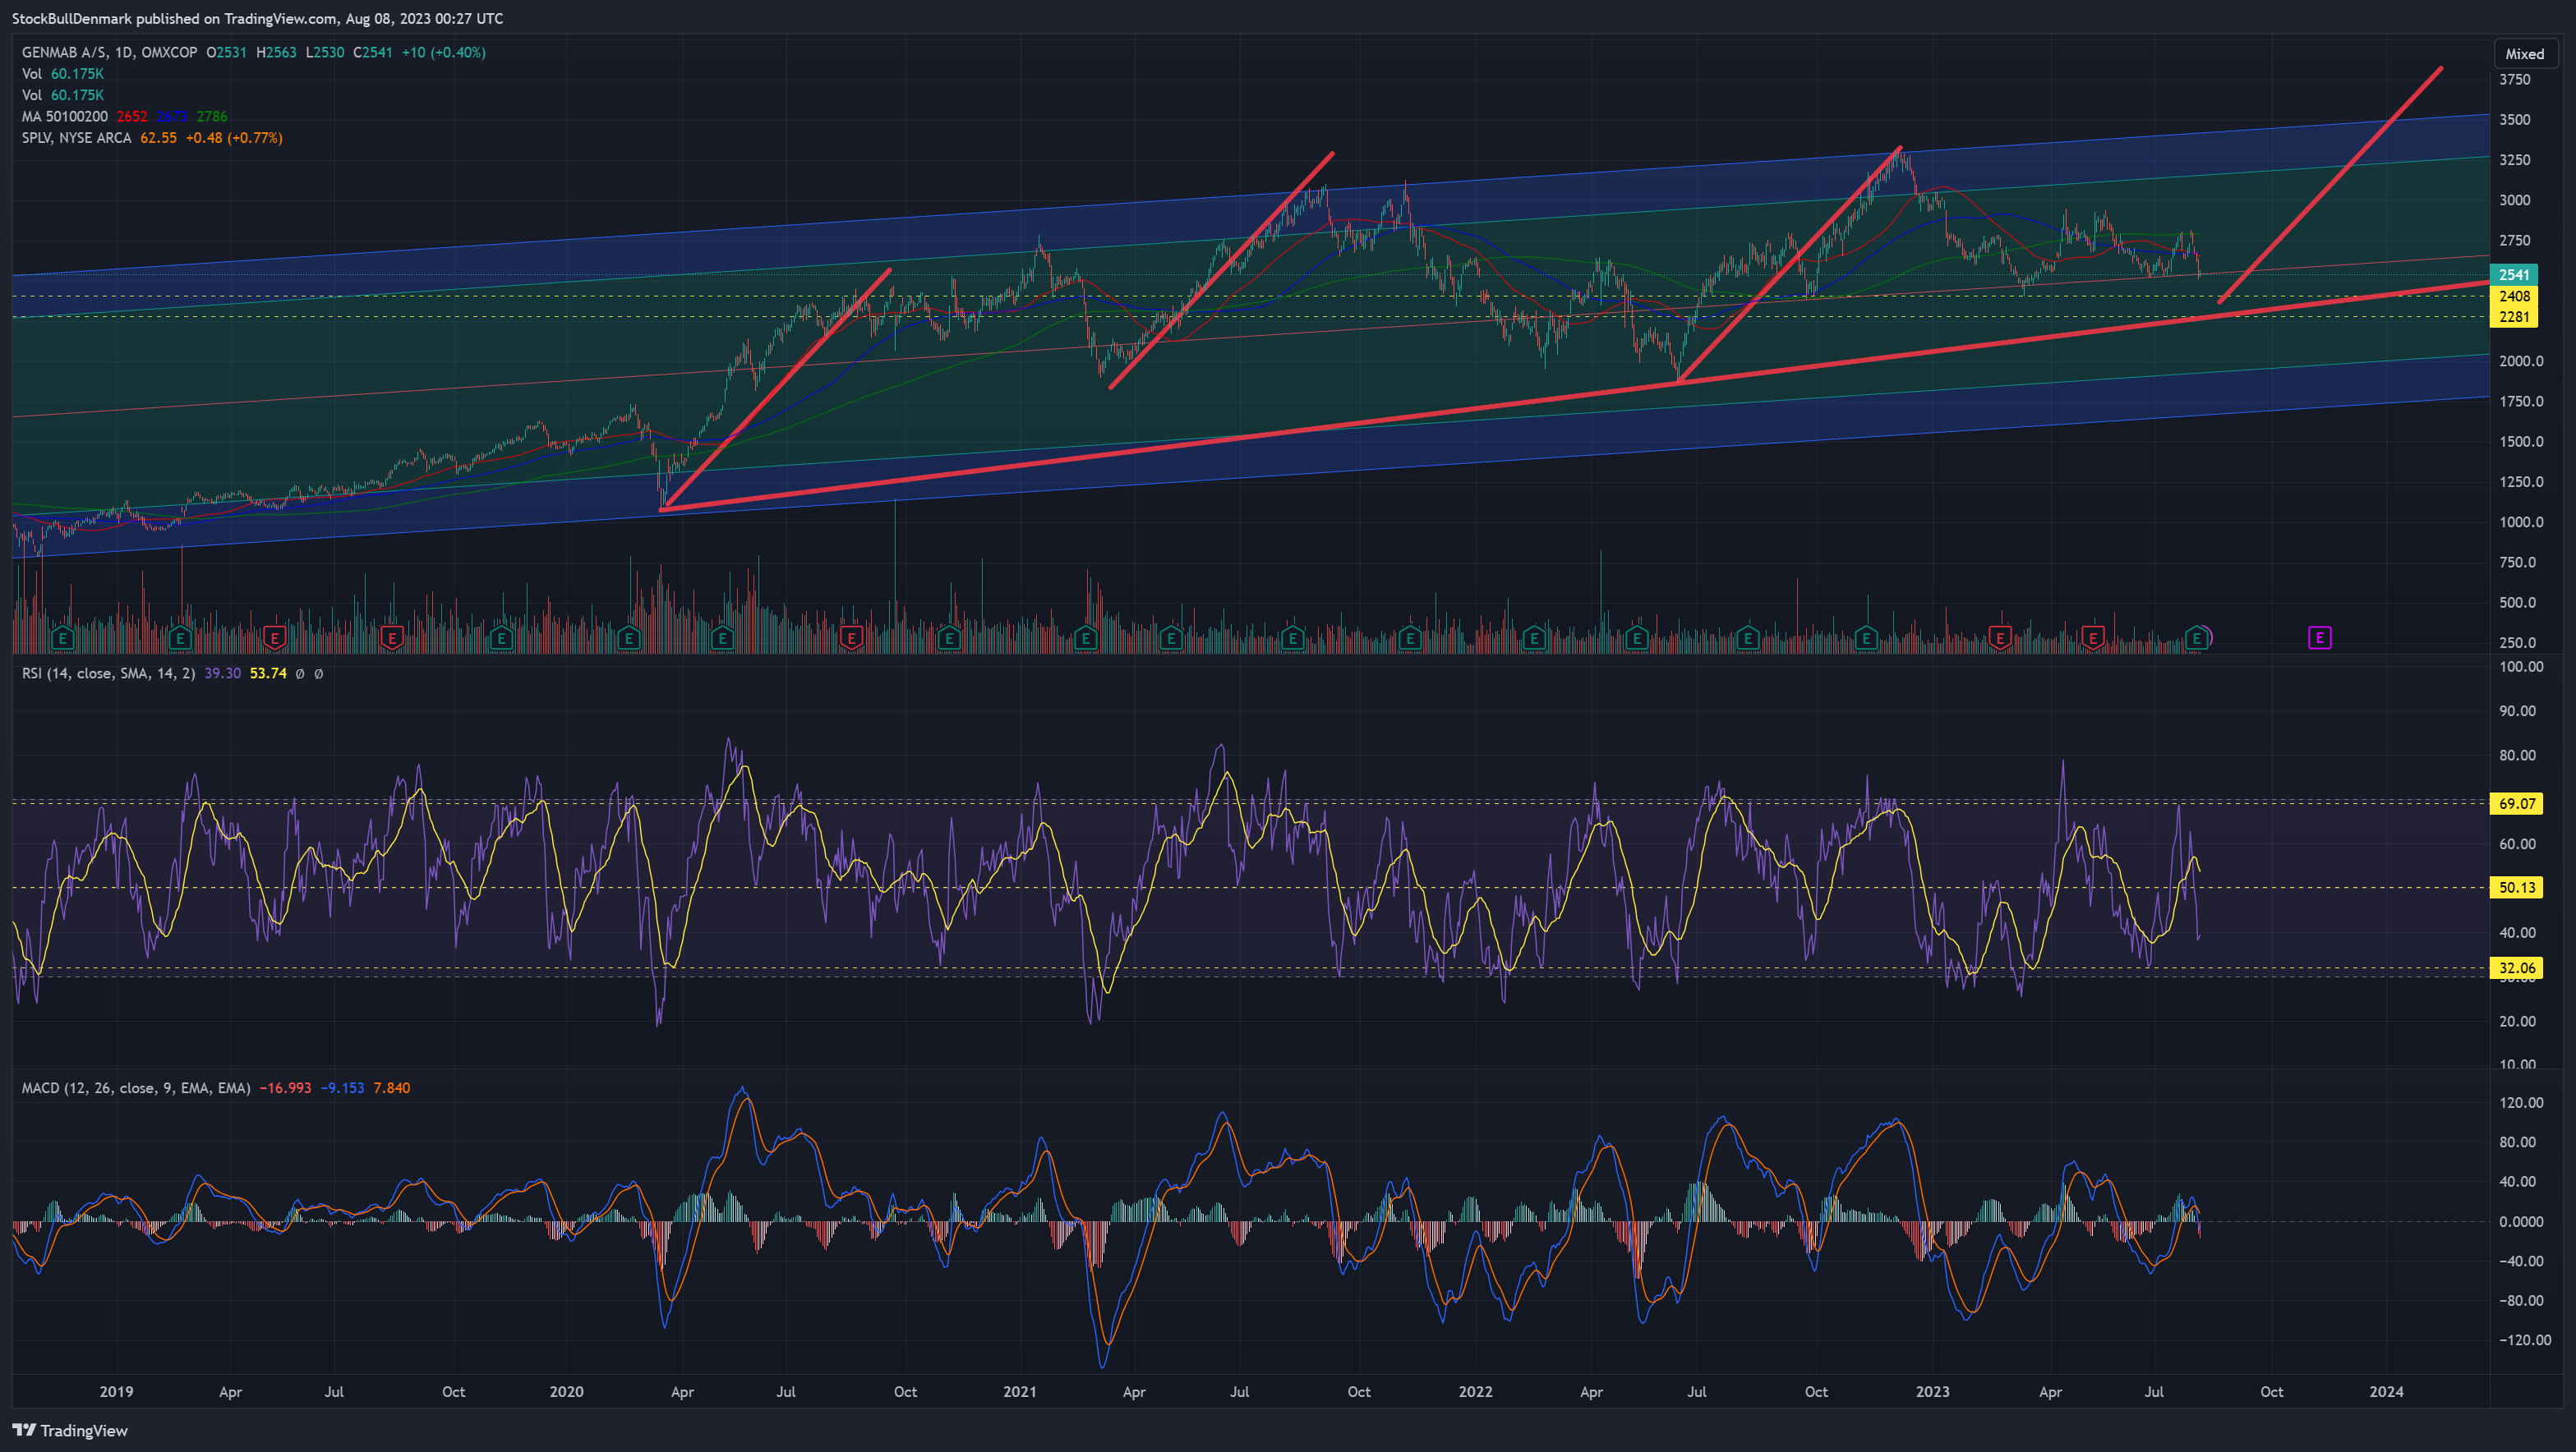Click the February 2021 earnings marker
The width and height of the screenshot is (2576, 1452).
pos(1086,637)
